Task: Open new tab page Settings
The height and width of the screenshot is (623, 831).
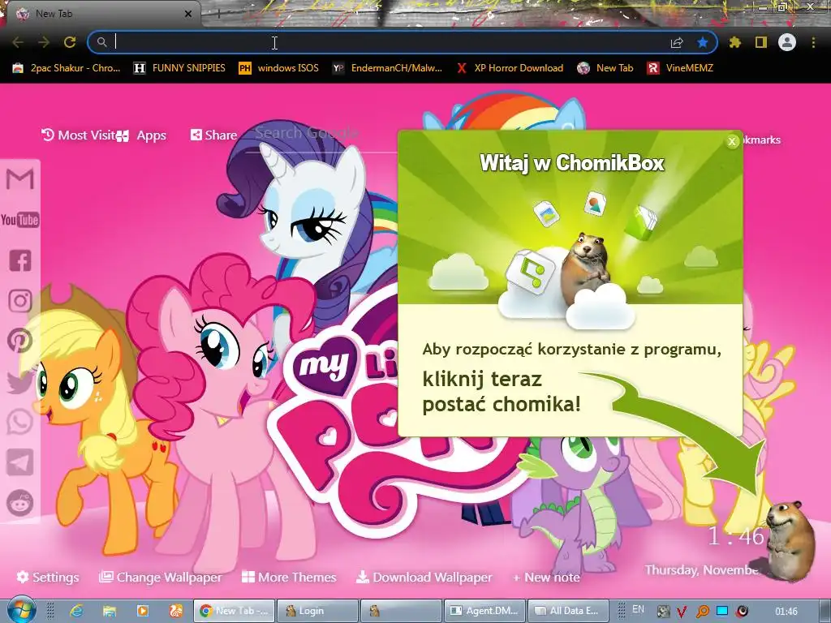Action: click(x=48, y=577)
